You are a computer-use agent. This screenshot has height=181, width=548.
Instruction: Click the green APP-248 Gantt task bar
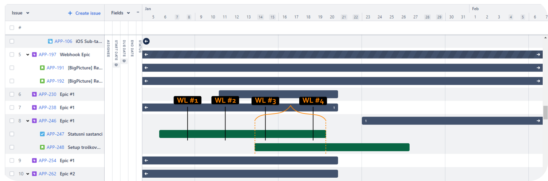332,147
